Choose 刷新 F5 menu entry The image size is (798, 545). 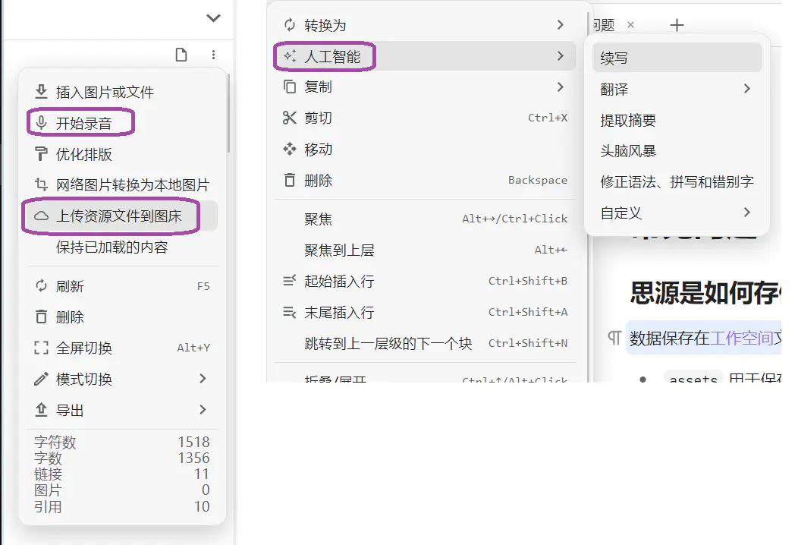pos(122,286)
